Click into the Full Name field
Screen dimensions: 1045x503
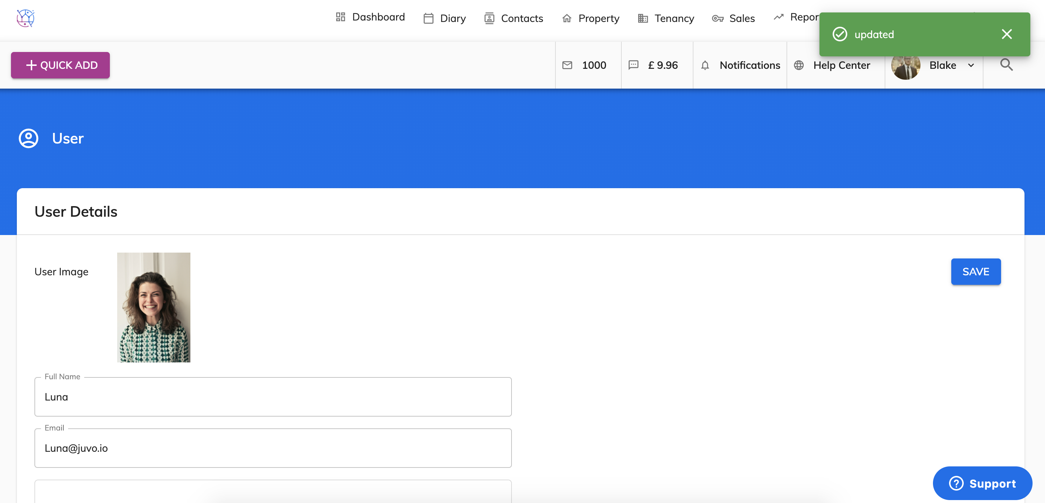[x=273, y=397]
